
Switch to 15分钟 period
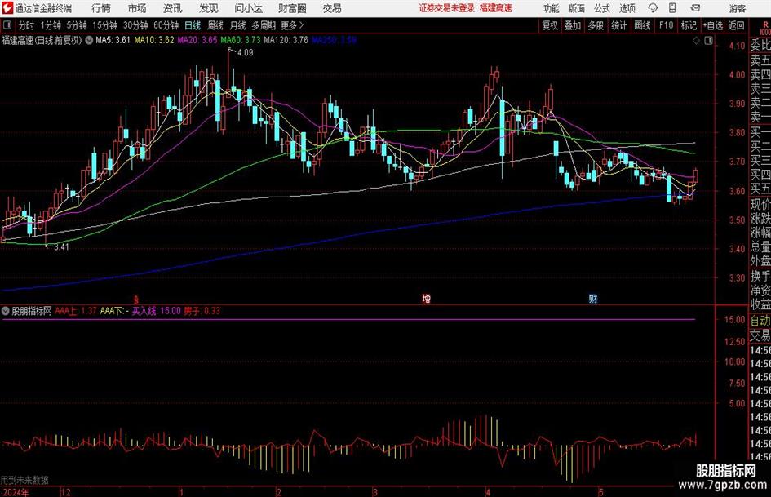[x=105, y=25]
